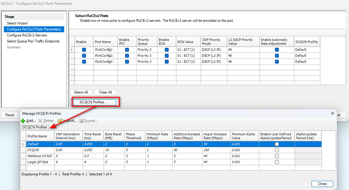Select the Mellanox CX NIC profile row
Image resolution: width=349 pixels, height=190 pixels.
point(40,156)
